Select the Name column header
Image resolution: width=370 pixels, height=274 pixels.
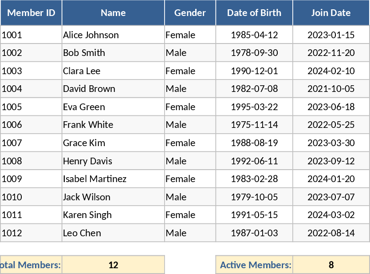pyautogui.click(x=113, y=13)
